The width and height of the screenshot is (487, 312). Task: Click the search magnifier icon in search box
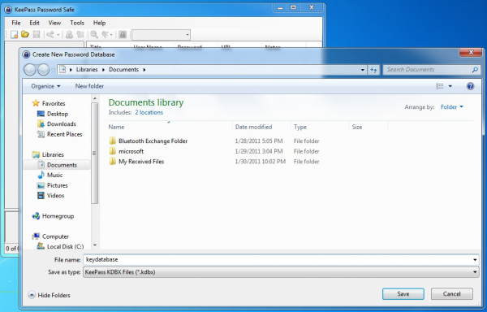tap(475, 70)
